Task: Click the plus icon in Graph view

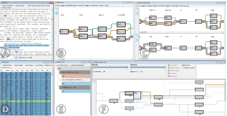Action: point(57,13)
